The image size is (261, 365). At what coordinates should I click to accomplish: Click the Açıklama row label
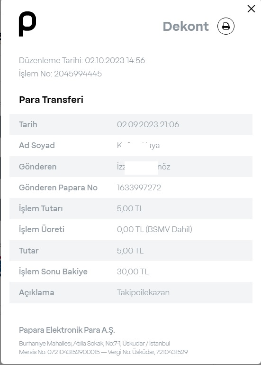[x=36, y=292]
